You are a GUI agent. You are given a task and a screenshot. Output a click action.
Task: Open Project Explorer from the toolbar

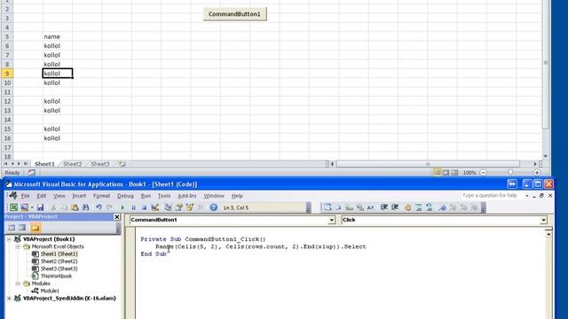click(x=168, y=207)
